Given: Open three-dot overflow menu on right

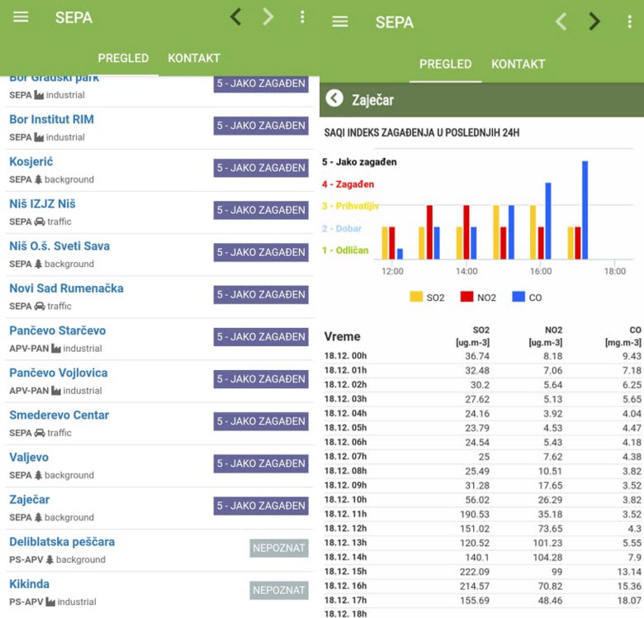Looking at the screenshot, I should (x=629, y=22).
